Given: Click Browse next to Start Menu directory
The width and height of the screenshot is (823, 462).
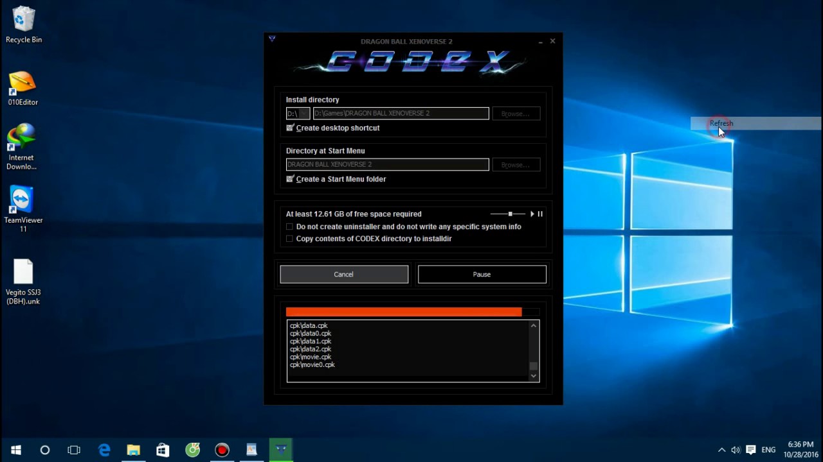Looking at the screenshot, I should (x=516, y=165).
